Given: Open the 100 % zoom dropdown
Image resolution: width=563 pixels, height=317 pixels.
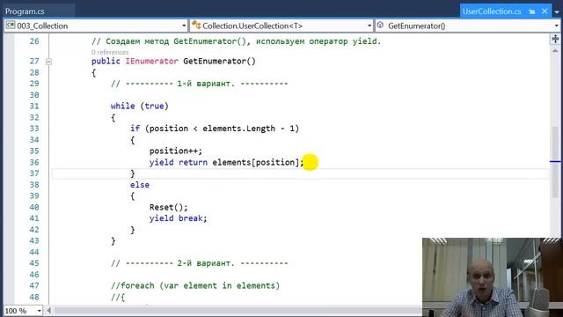Looking at the screenshot, I should coord(39,311).
